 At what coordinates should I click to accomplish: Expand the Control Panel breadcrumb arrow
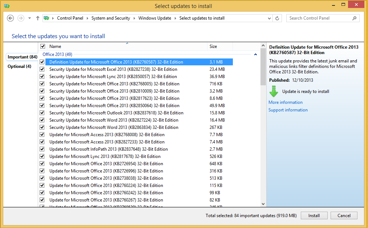click(x=87, y=18)
